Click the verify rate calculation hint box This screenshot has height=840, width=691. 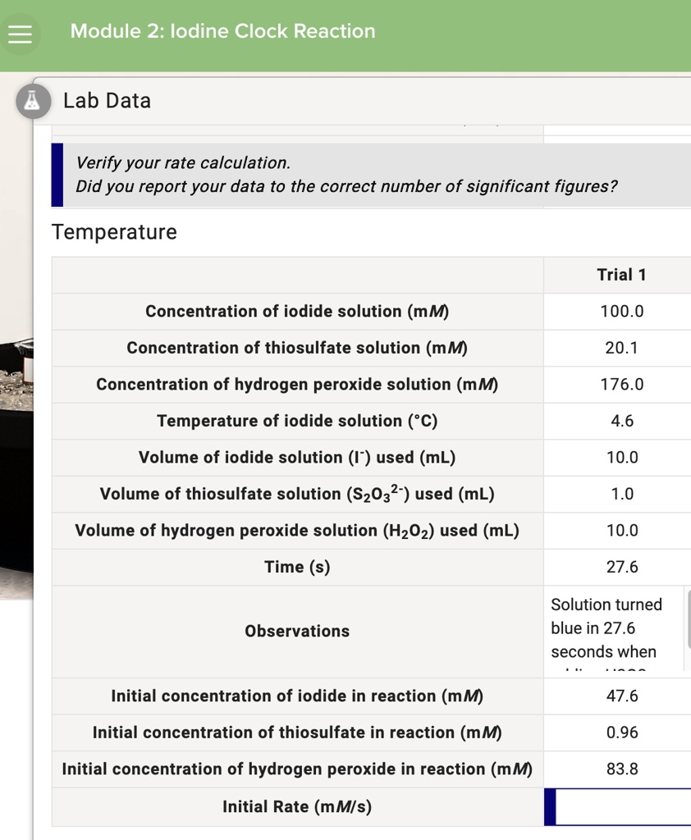pos(369,175)
